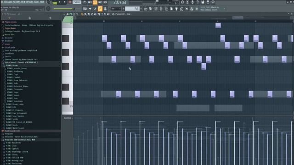Screen dimensions: 294x165
Task: Open the question mark help icon
Action: coord(198,2)
